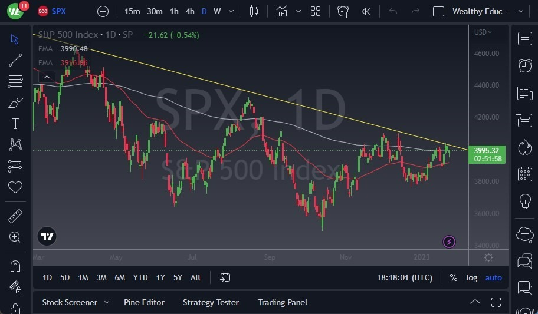The width and height of the screenshot is (538, 314).
Task: Open the economic calendar panel
Action: [x=525, y=174]
